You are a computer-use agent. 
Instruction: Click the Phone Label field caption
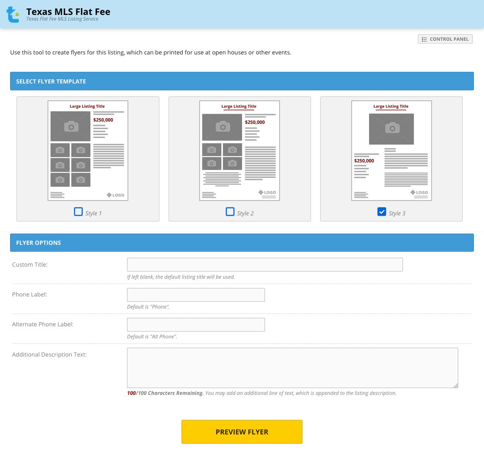[29, 294]
